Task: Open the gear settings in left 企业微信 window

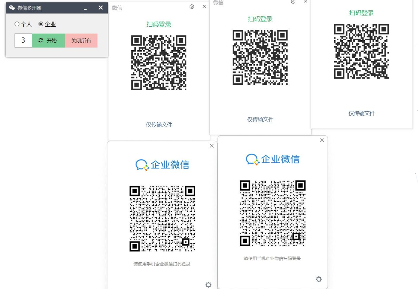Action: (x=208, y=285)
